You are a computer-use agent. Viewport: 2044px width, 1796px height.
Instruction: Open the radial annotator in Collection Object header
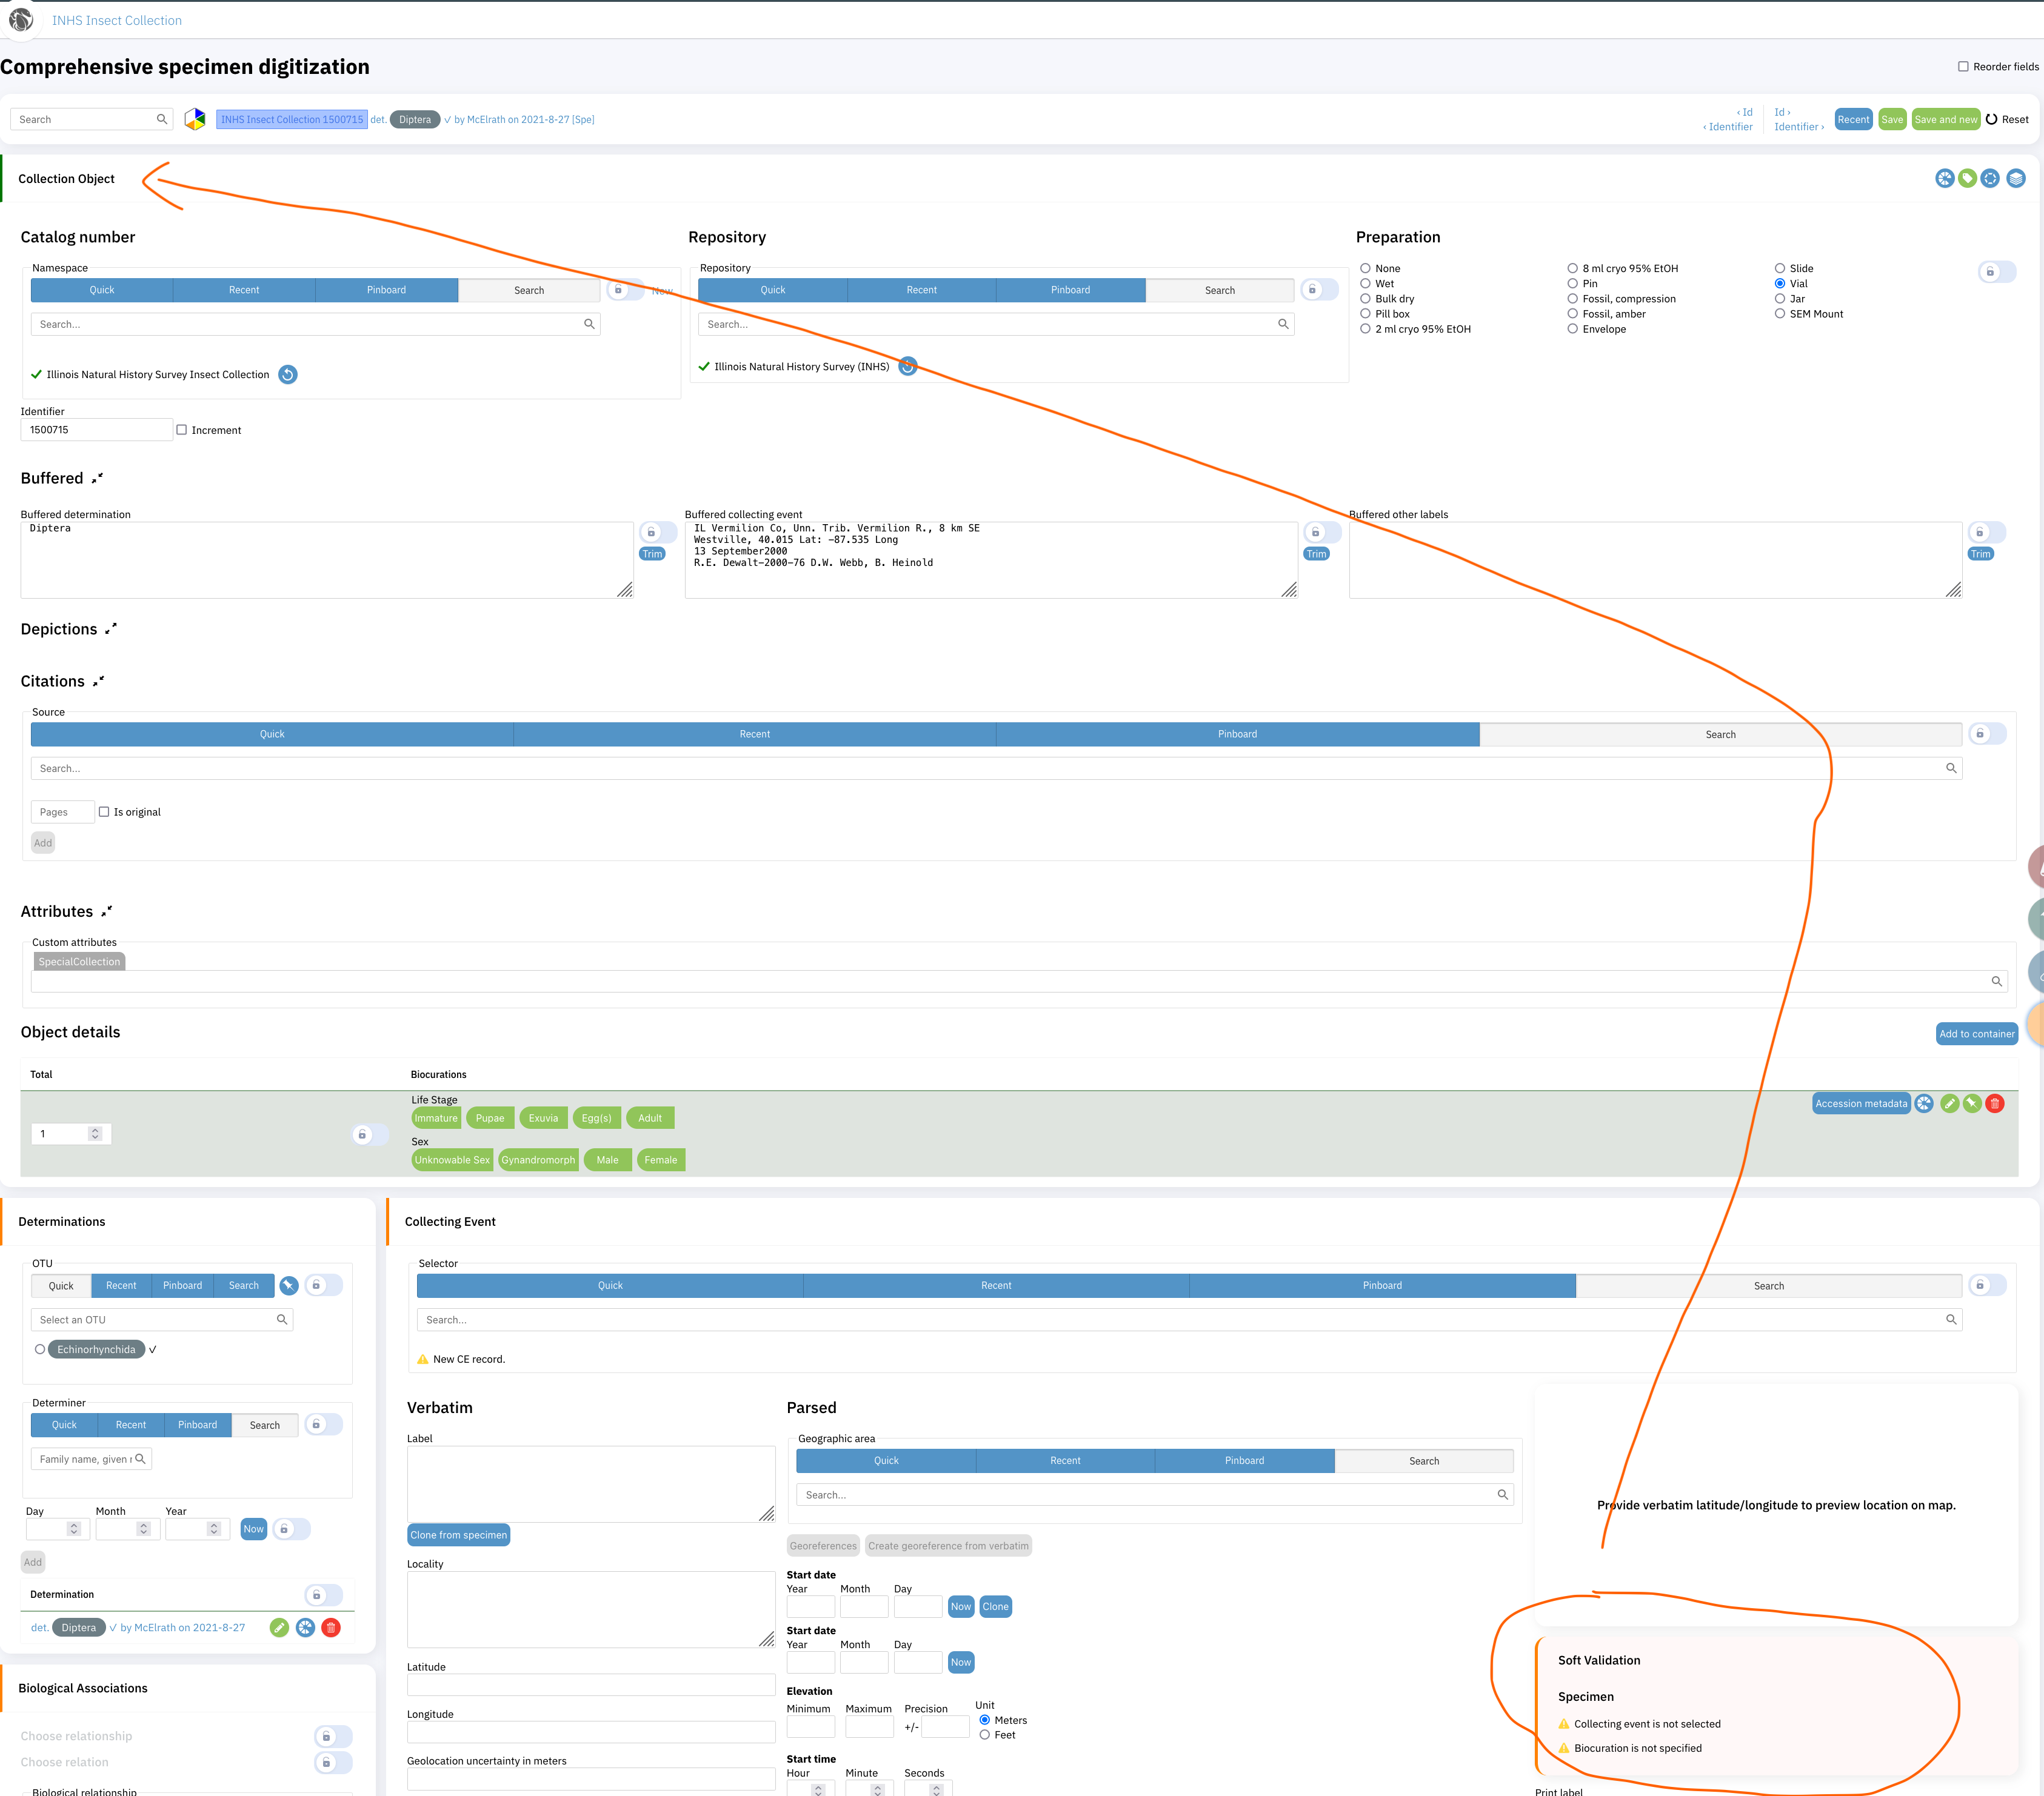point(1946,178)
